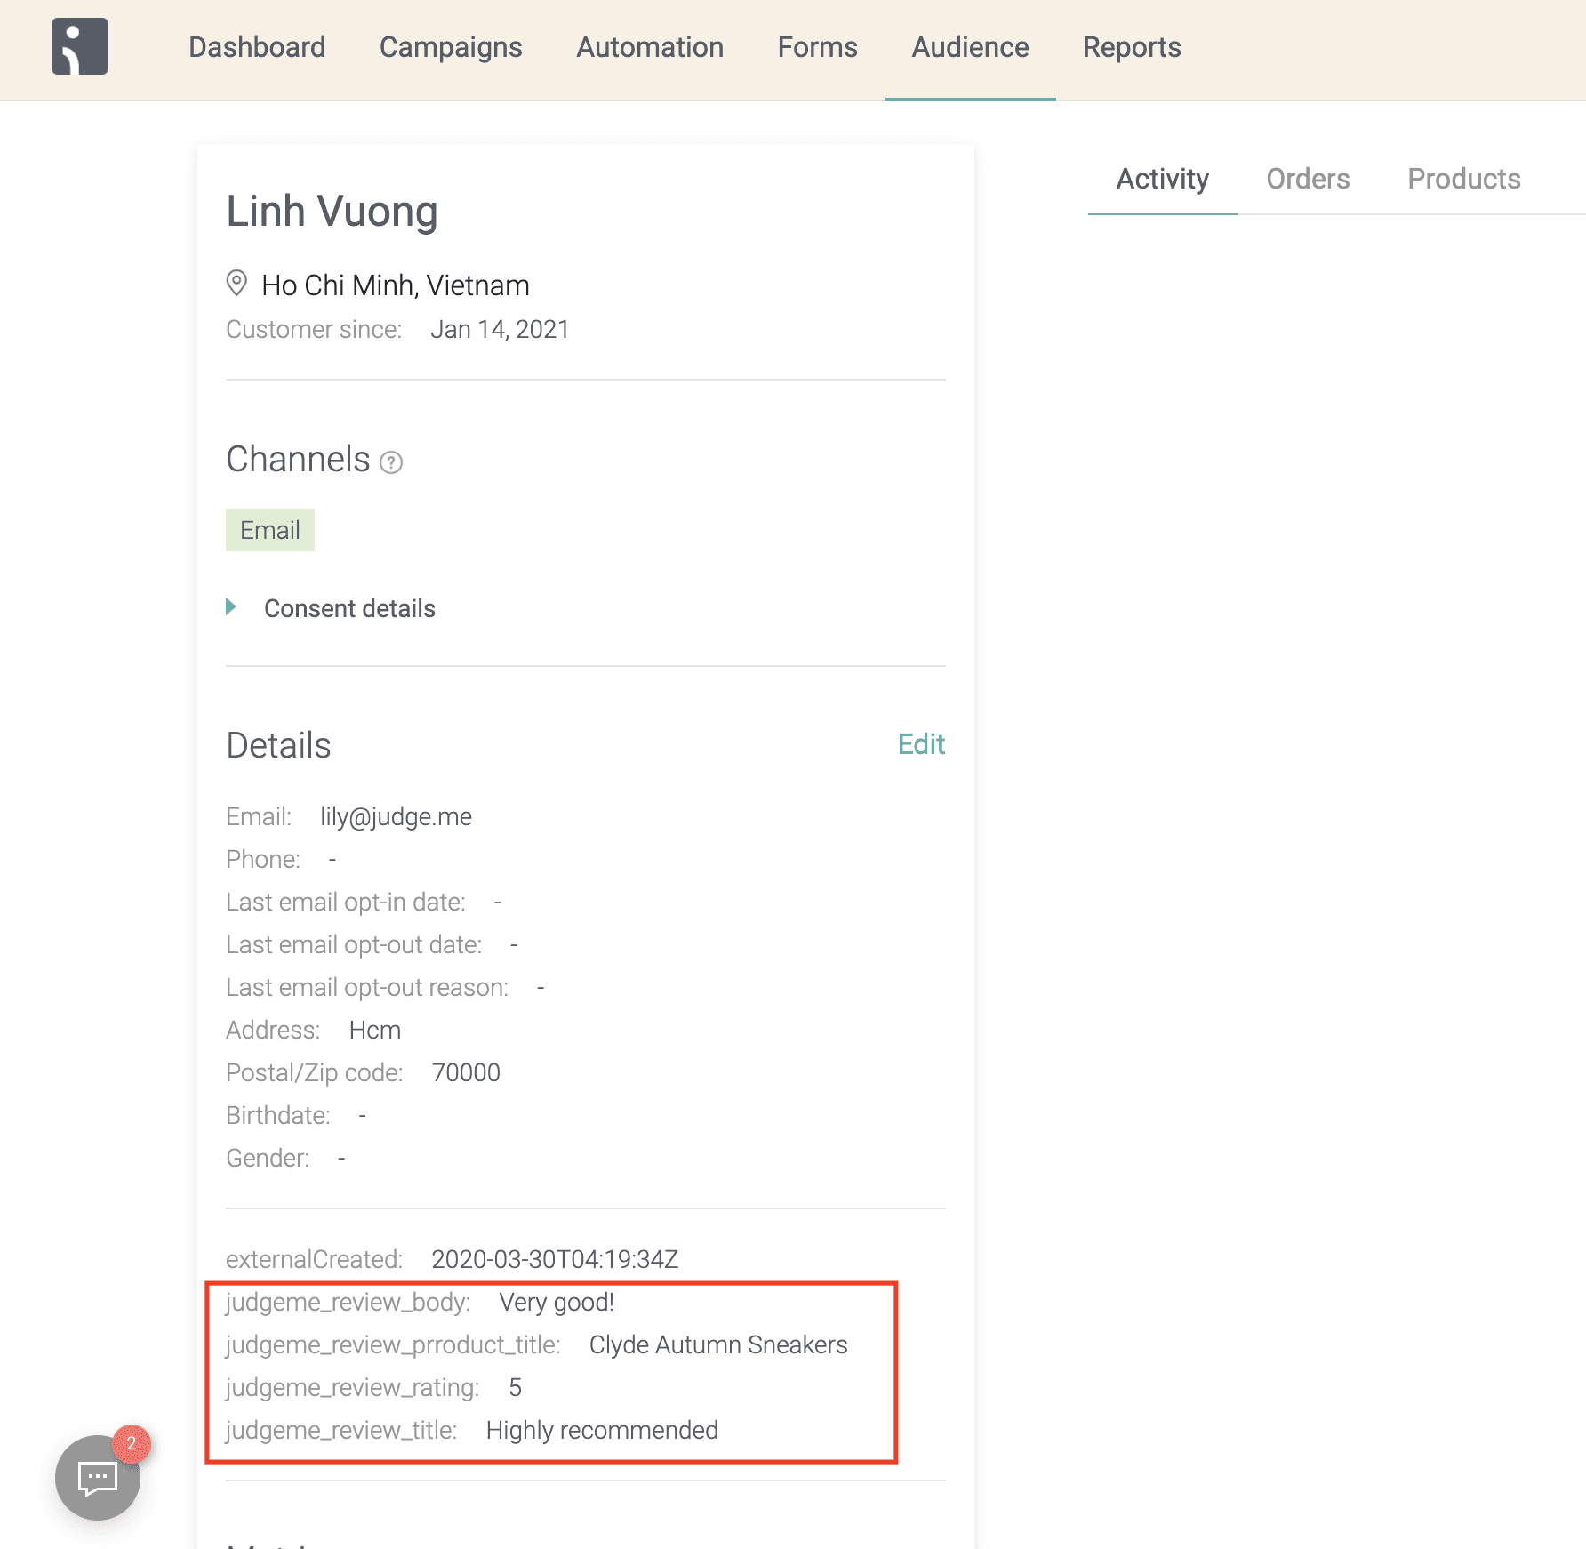Open the Reports section

pos(1132,47)
